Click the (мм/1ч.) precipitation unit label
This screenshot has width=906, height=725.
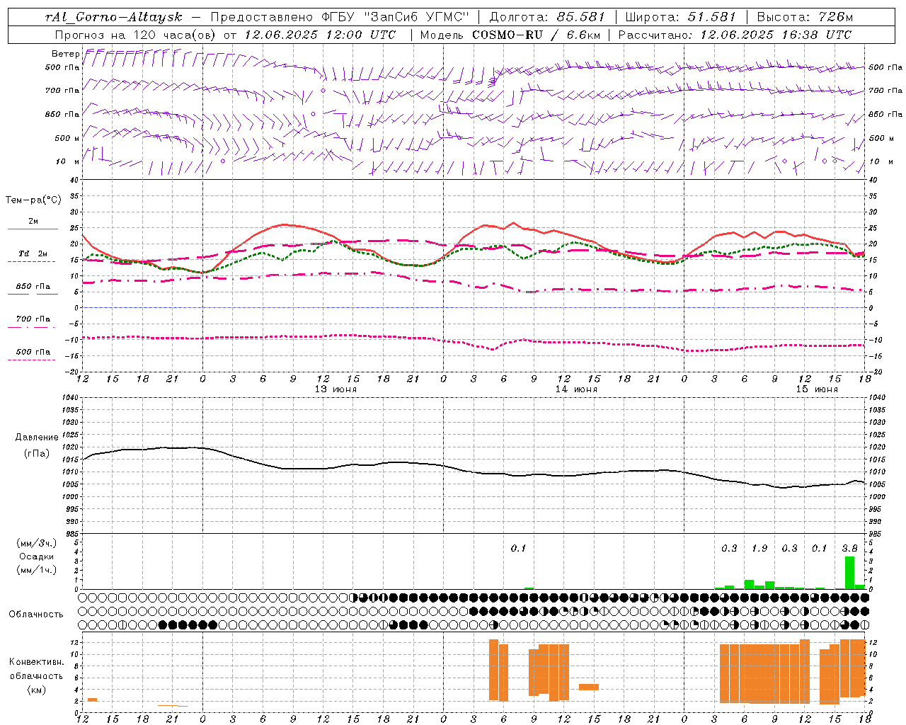[x=37, y=570]
